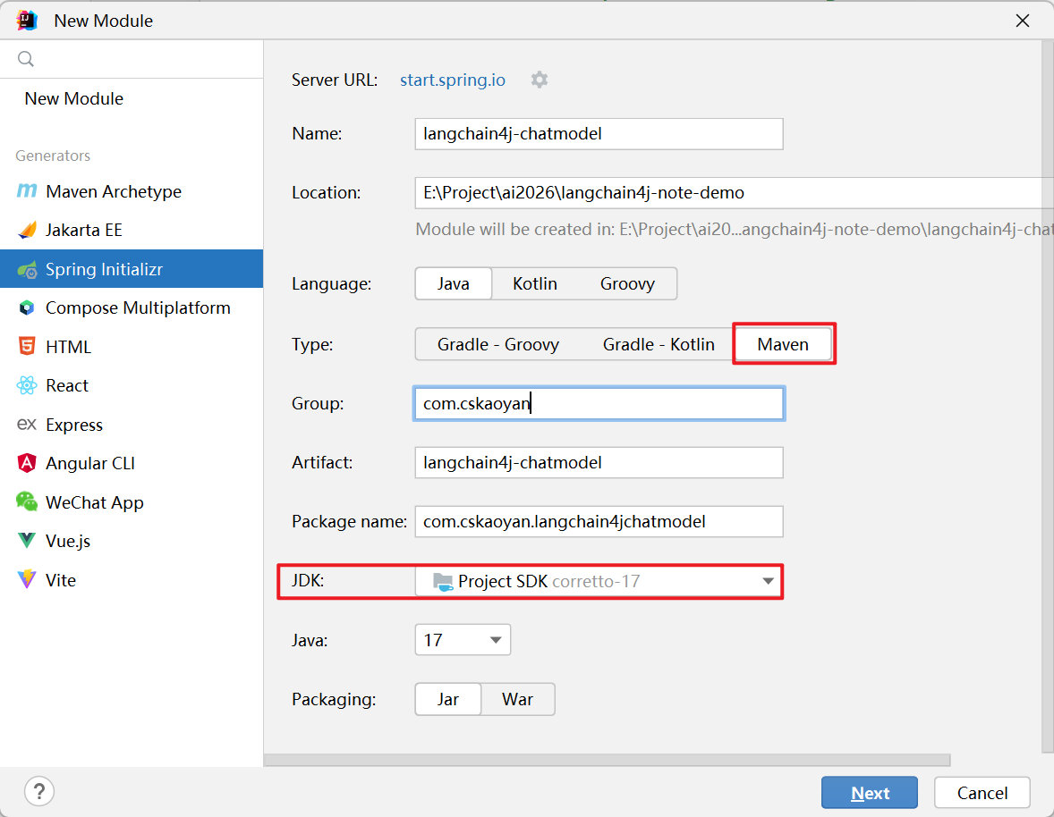Click the Angular CLI red icon
The width and height of the screenshot is (1054, 817).
point(27,463)
